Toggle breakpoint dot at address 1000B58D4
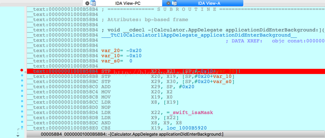Image resolution: width=325 pixels, height=138 pixels. pos(22,112)
